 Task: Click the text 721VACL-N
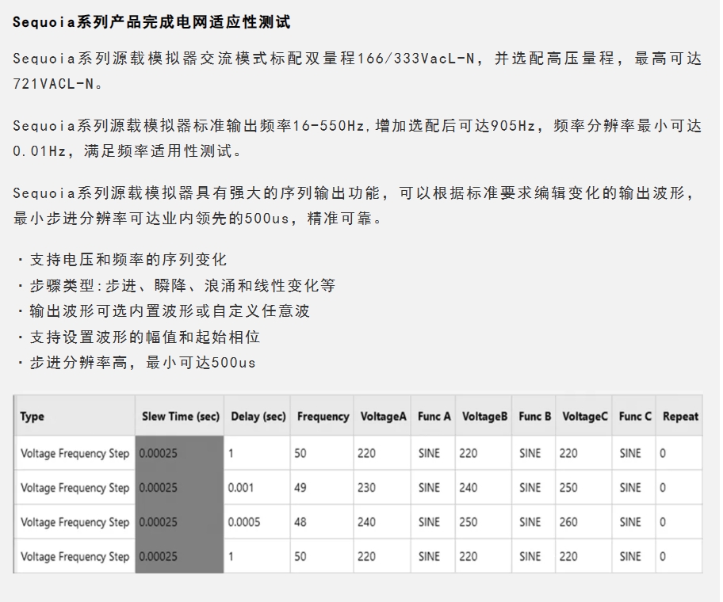(58, 84)
